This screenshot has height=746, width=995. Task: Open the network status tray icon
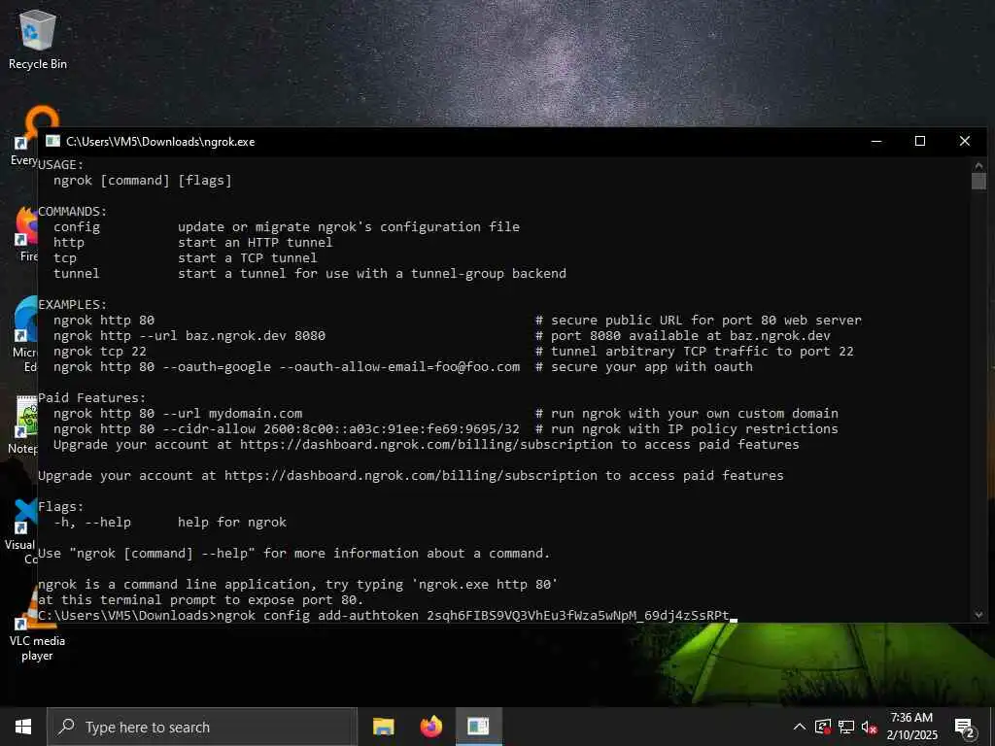point(846,727)
